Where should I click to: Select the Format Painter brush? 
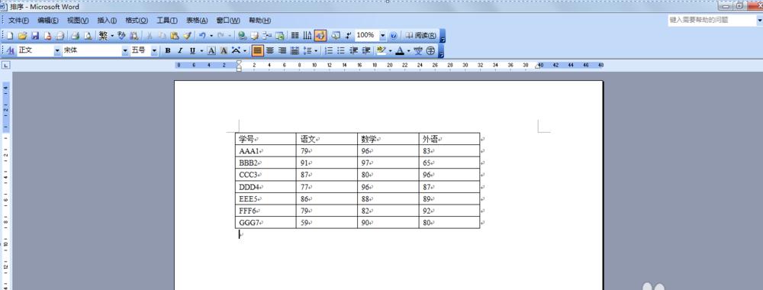click(x=188, y=36)
